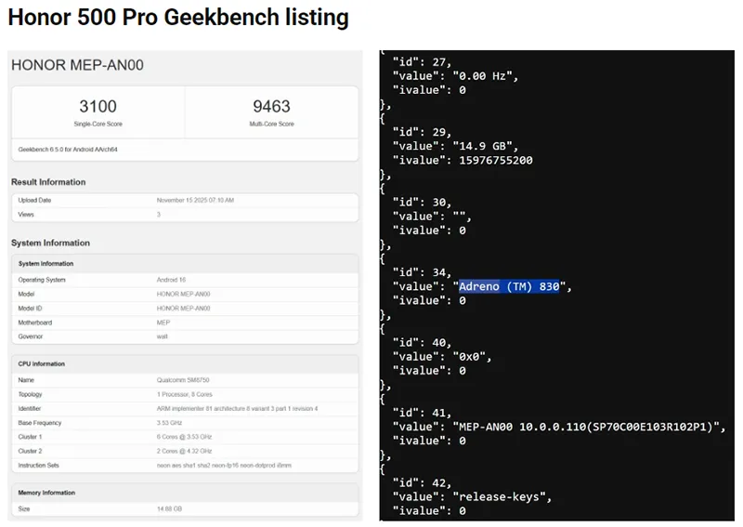Select the Android 16 operating system value
Image resolution: width=743 pixels, height=527 pixels.
click(x=172, y=279)
